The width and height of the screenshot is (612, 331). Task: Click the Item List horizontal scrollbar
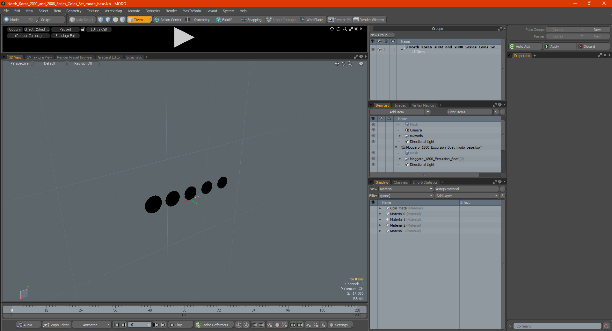point(425,175)
